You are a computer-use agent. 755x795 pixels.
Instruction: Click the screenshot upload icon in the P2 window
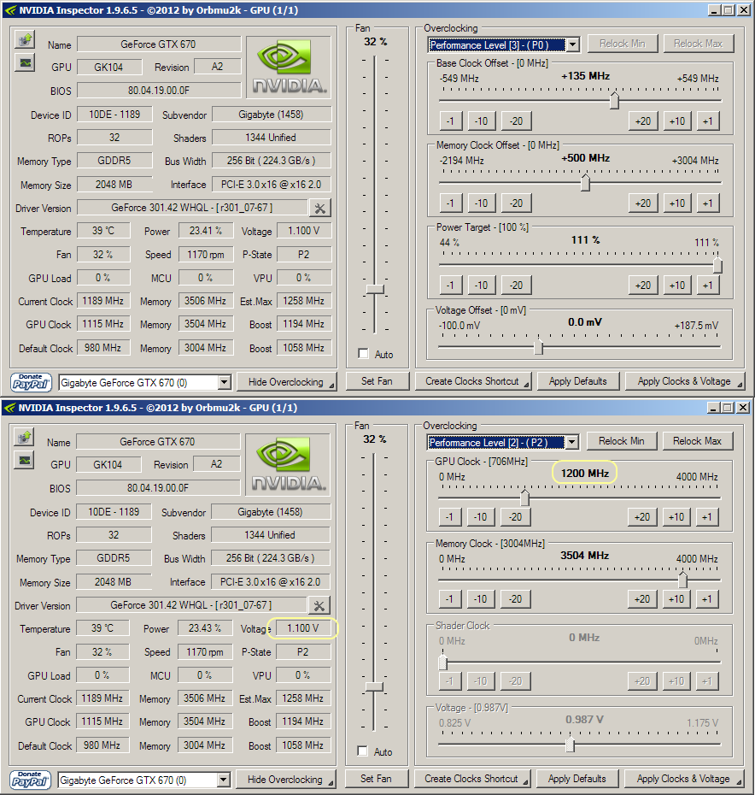point(25,439)
